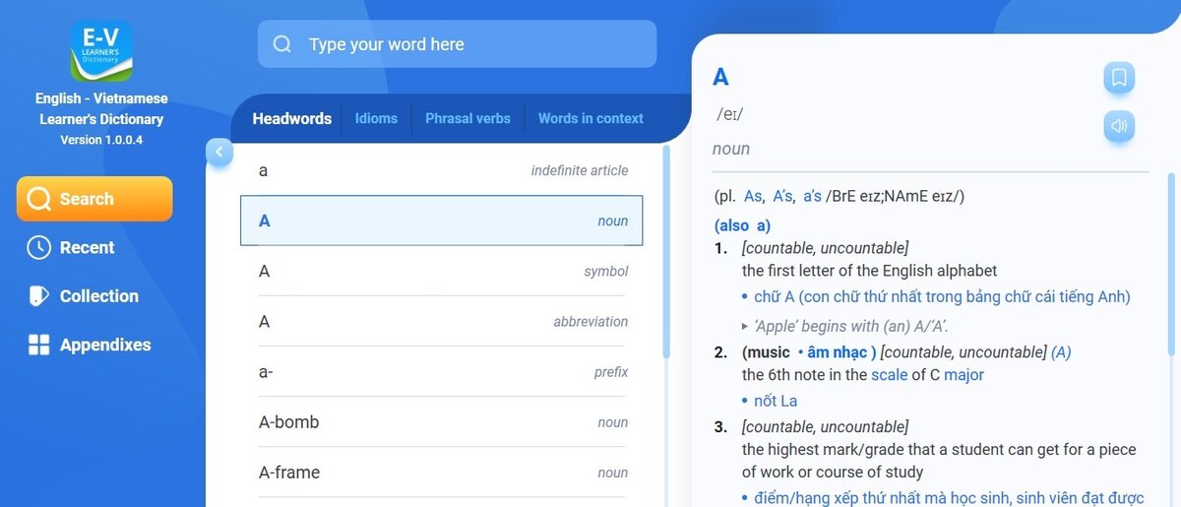This screenshot has width=1181, height=507.
Task: Click the example 'Apple' begins with sentence
Action: (850, 326)
